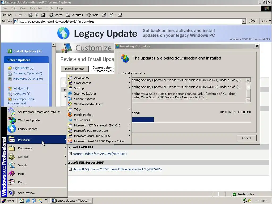Open the View menu

click(23, 8)
